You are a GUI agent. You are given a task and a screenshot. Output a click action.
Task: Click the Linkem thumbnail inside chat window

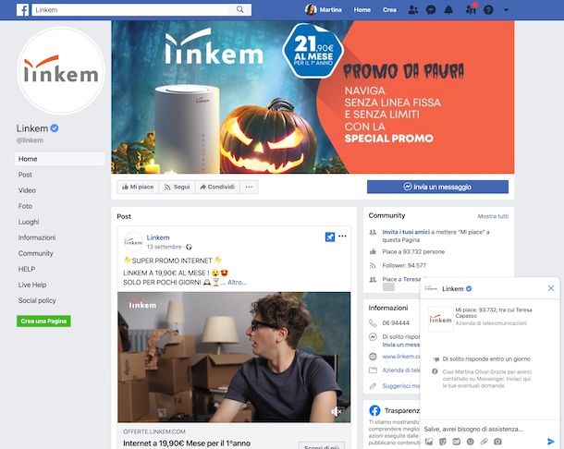pyautogui.click(x=441, y=320)
